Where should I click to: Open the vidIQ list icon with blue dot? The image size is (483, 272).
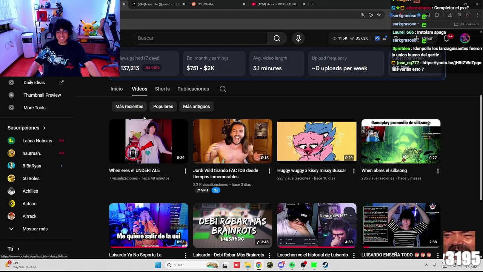pos(385,38)
